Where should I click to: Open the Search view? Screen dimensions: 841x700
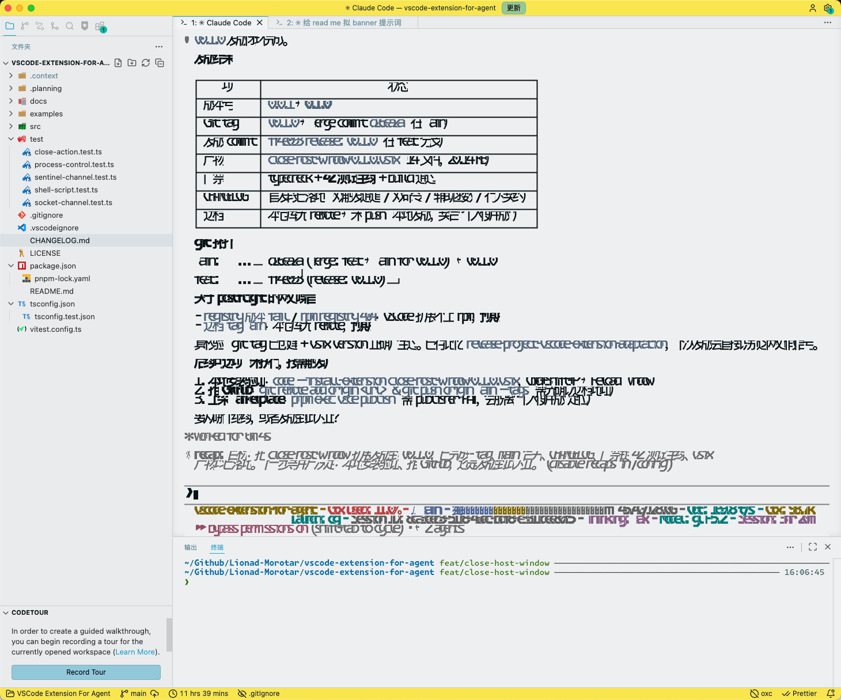point(70,26)
